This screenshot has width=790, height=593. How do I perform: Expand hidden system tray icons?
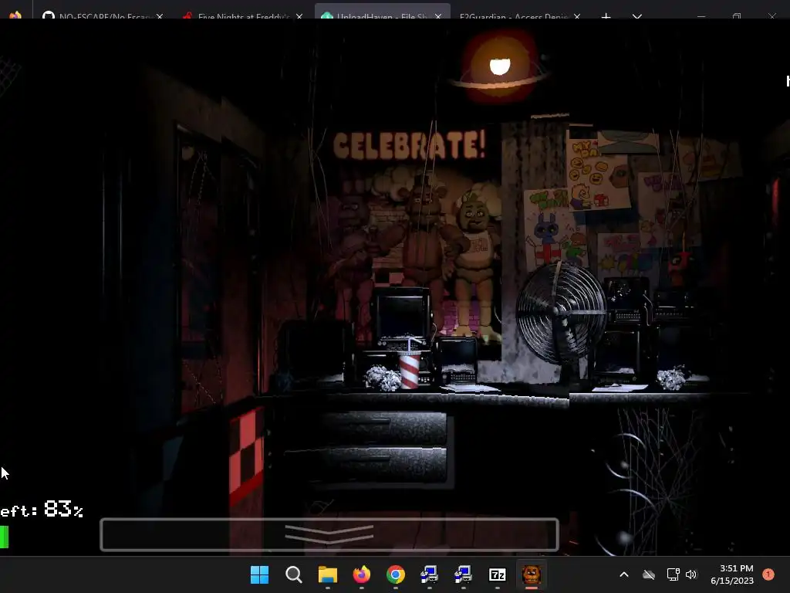point(623,574)
